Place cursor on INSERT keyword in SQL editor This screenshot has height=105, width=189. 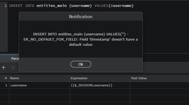[x=16, y=6]
